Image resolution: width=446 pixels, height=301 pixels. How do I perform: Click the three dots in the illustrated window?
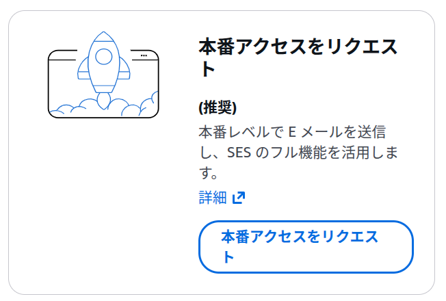pyautogui.click(x=143, y=55)
